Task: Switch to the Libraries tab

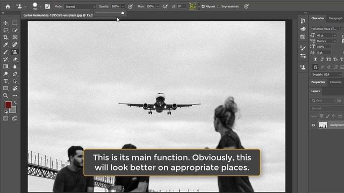Action: click(x=335, y=82)
